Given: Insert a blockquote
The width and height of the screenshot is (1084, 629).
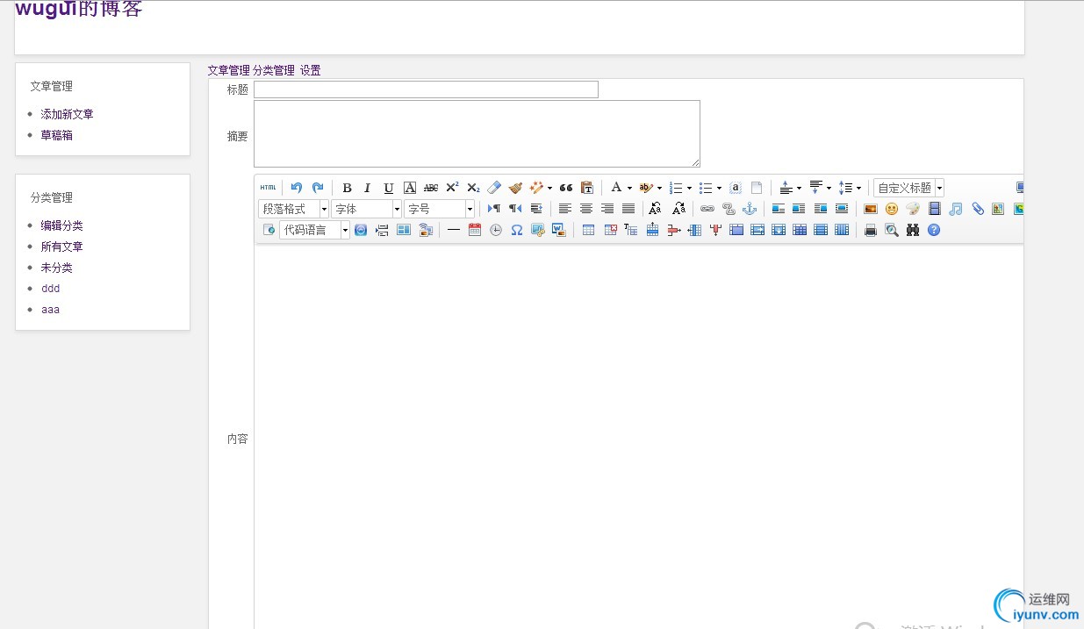Looking at the screenshot, I should [x=566, y=188].
